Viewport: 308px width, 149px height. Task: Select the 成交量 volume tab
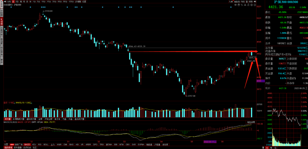coord(8,119)
